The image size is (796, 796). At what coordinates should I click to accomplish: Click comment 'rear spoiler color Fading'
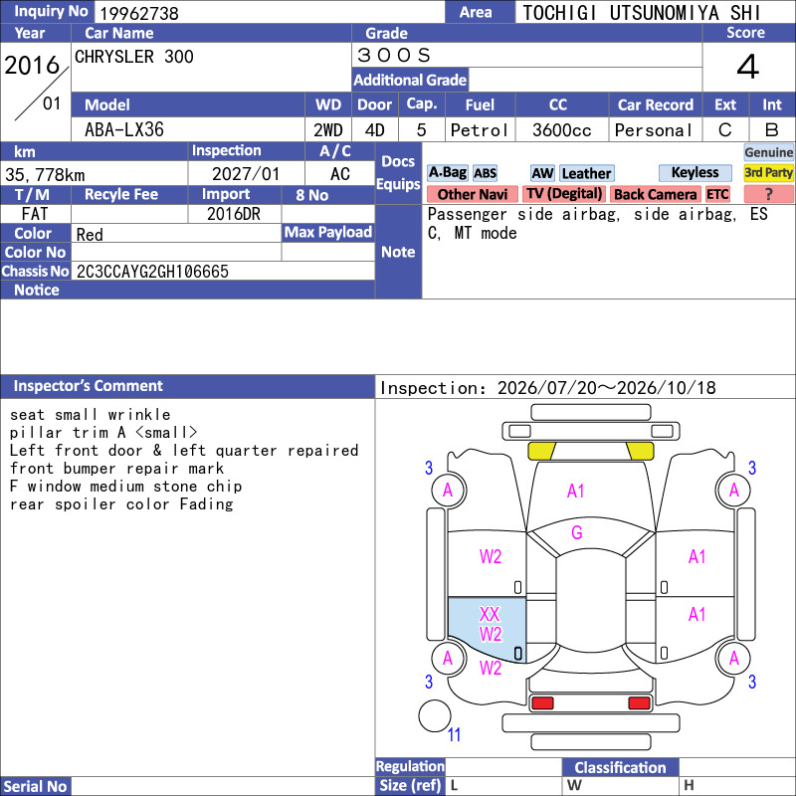pyautogui.click(x=121, y=504)
